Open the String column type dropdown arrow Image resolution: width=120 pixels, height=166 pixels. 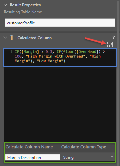click(112, 157)
